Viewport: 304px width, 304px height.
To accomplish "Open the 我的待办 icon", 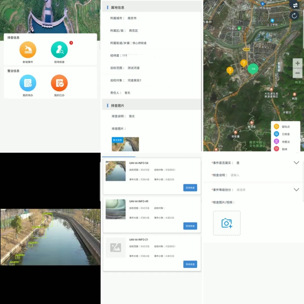I will pyautogui.click(x=28, y=83).
